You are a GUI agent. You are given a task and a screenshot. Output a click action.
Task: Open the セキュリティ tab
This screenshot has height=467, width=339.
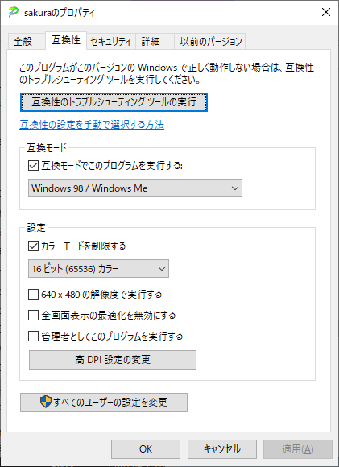click(x=111, y=41)
